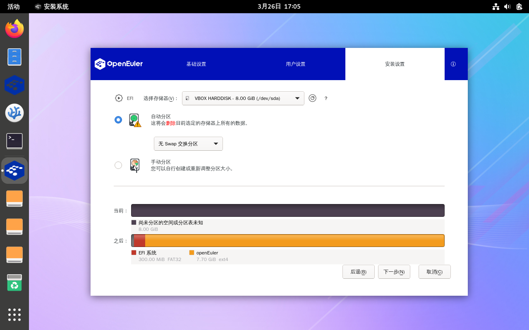Click the manual partition disk icon
Viewport: 529px width, 330px height.
tap(134, 165)
